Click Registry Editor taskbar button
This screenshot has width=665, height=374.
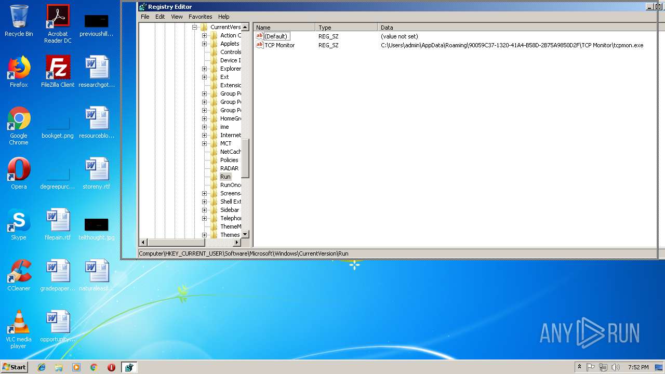pos(129,367)
